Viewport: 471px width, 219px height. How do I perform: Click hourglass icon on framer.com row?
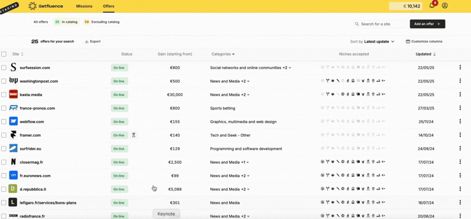tap(134, 135)
